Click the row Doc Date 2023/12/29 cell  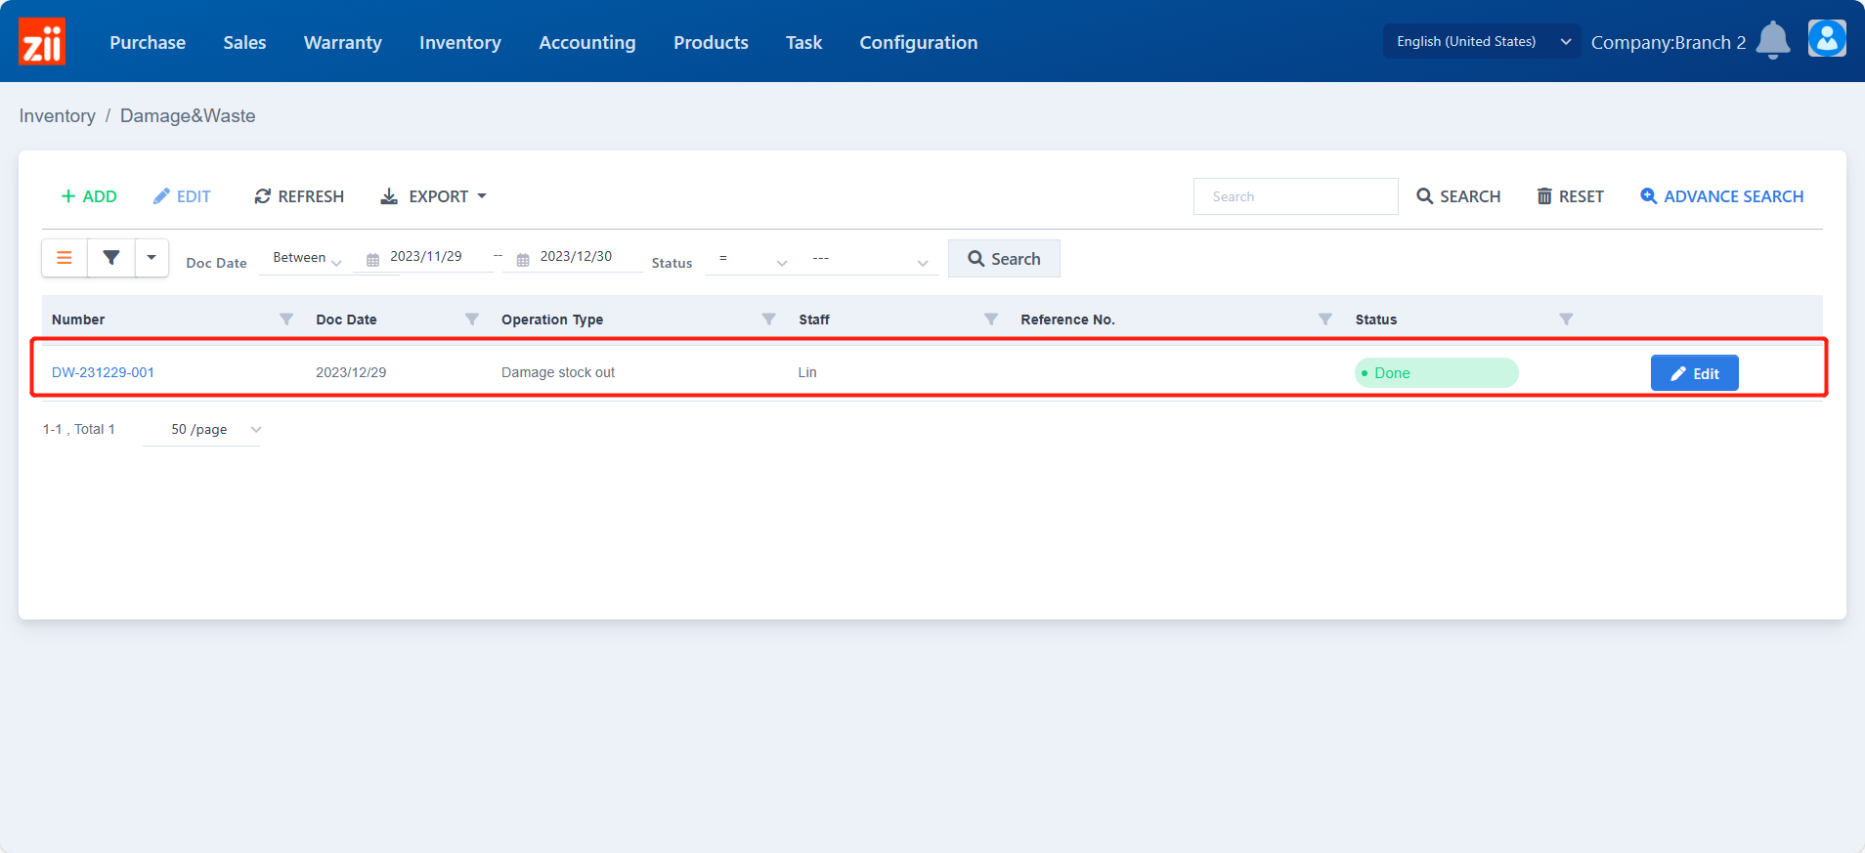click(x=351, y=372)
